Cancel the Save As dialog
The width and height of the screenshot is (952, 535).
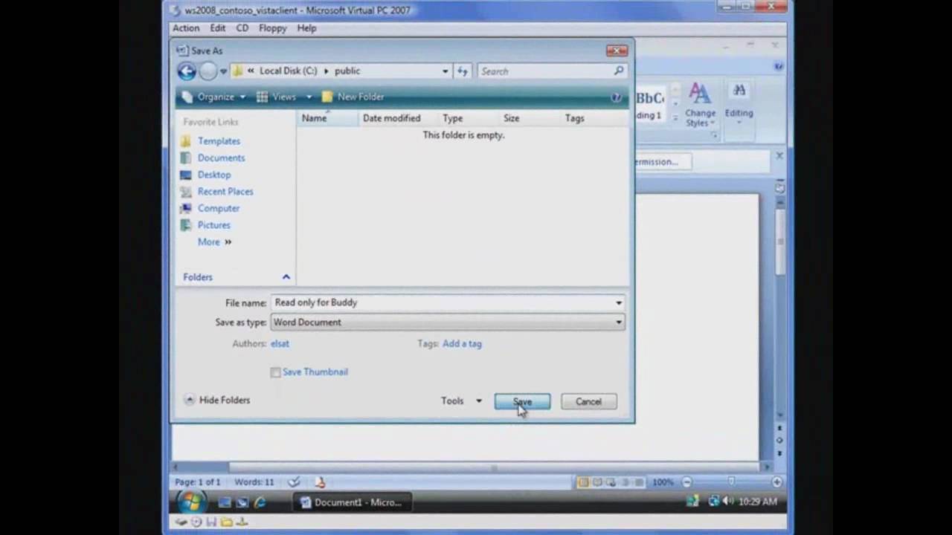pos(588,402)
